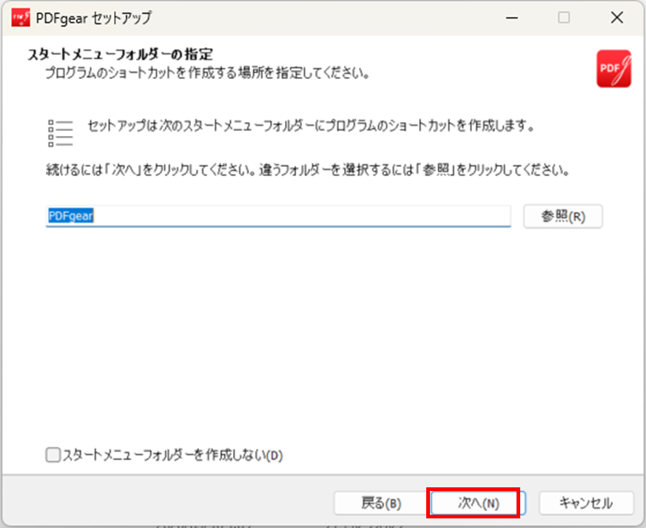The height and width of the screenshot is (528, 646).
Task: Click the sentence starting セットアップは次の
Action: [x=311, y=126]
